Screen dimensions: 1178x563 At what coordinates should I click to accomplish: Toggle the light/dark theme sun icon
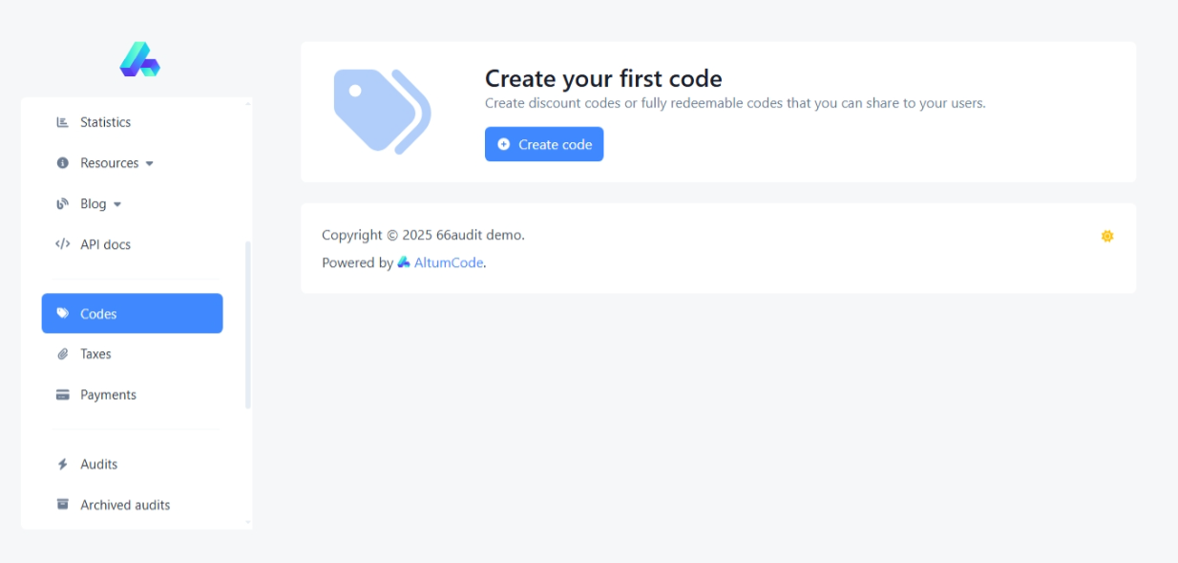click(x=1107, y=236)
